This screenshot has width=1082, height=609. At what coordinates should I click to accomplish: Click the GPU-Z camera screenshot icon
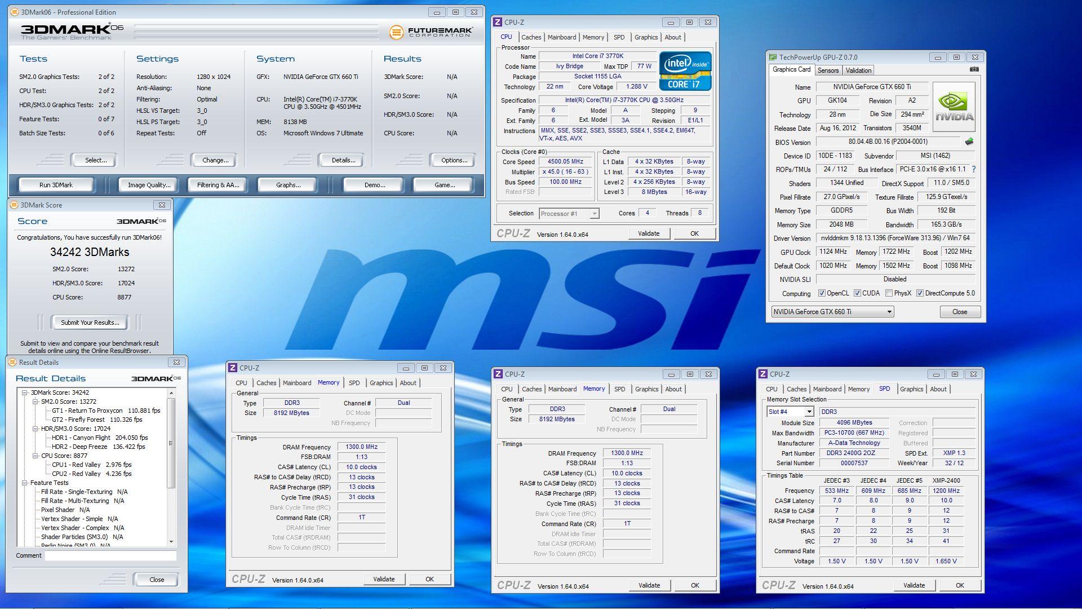(974, 69)
